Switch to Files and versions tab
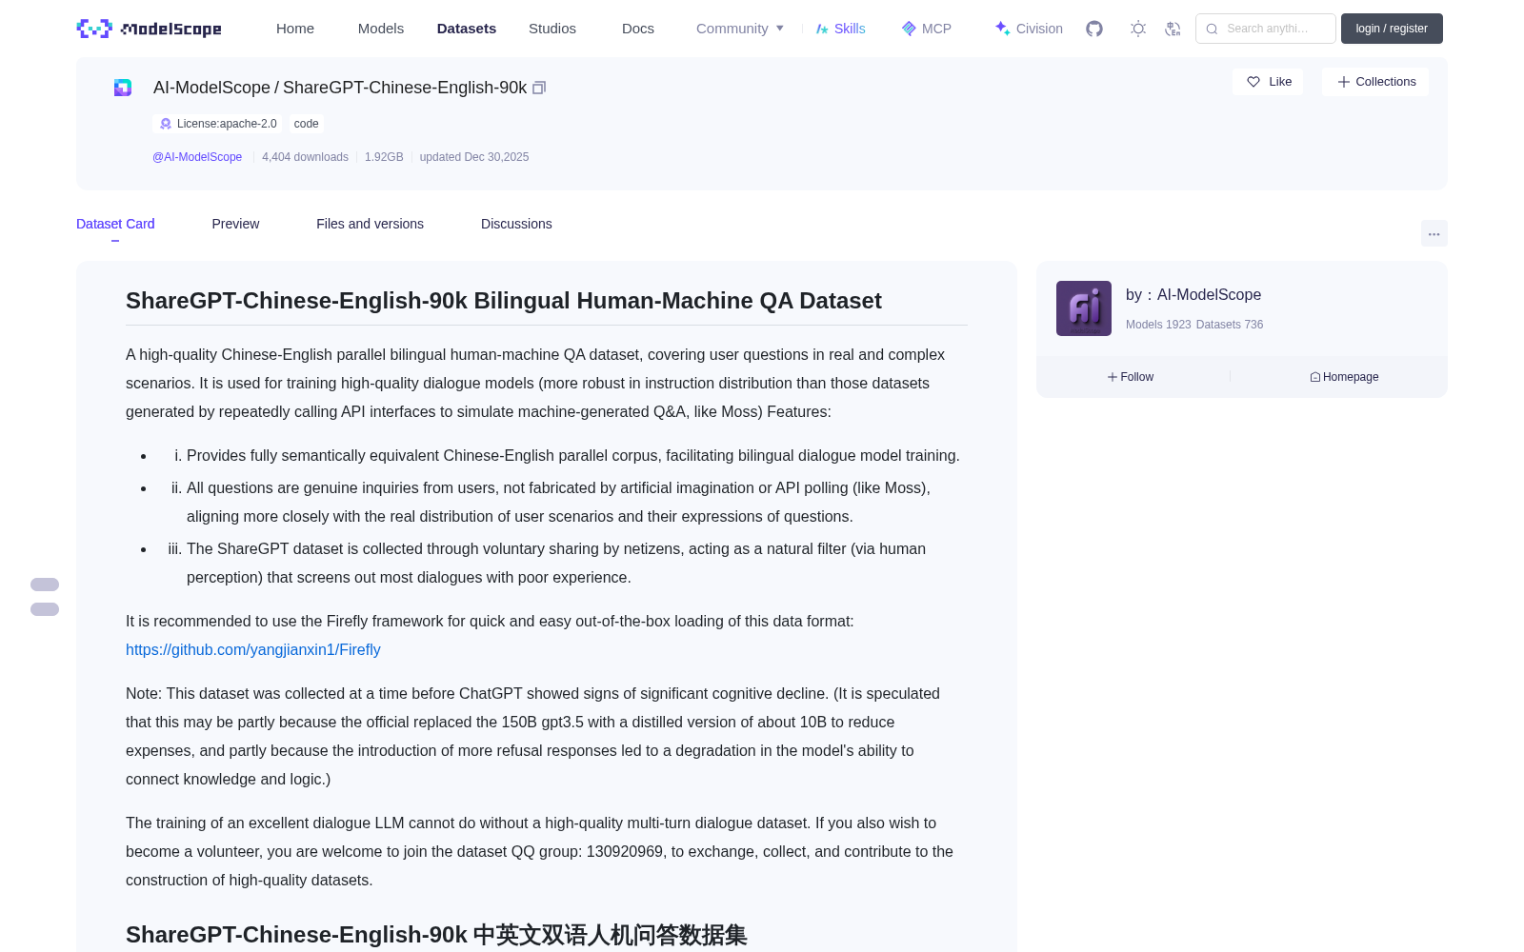The image size is (1524, 952). pyautogui.click(x=370, y=224)
